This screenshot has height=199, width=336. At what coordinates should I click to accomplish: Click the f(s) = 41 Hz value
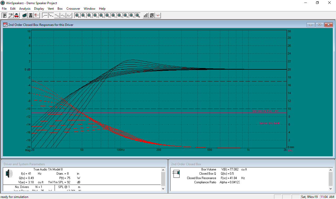coord(31,174)
